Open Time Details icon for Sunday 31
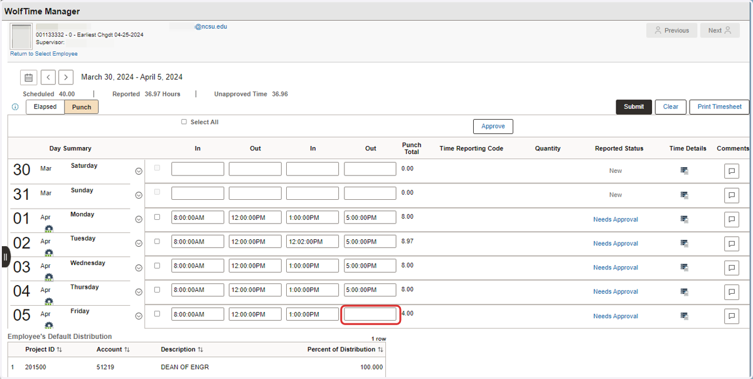Image resolution: width=753 pixels, height=379 pixels. (685, 195)
